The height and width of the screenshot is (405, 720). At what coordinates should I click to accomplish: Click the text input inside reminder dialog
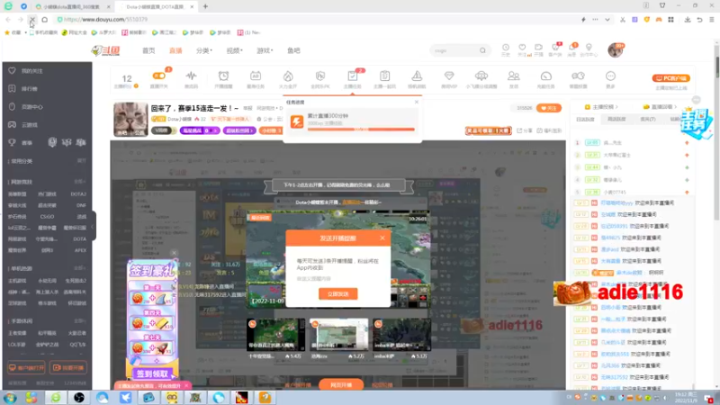tap(338, 278)
